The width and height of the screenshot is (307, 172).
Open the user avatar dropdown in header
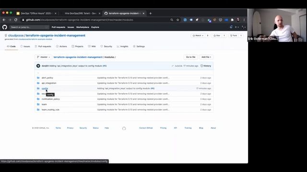click(x=243, y=27)
